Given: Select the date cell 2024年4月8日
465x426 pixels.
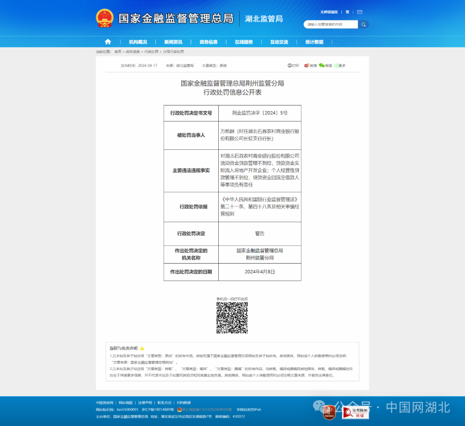Looking at the screenshot, I should (260, 272).
